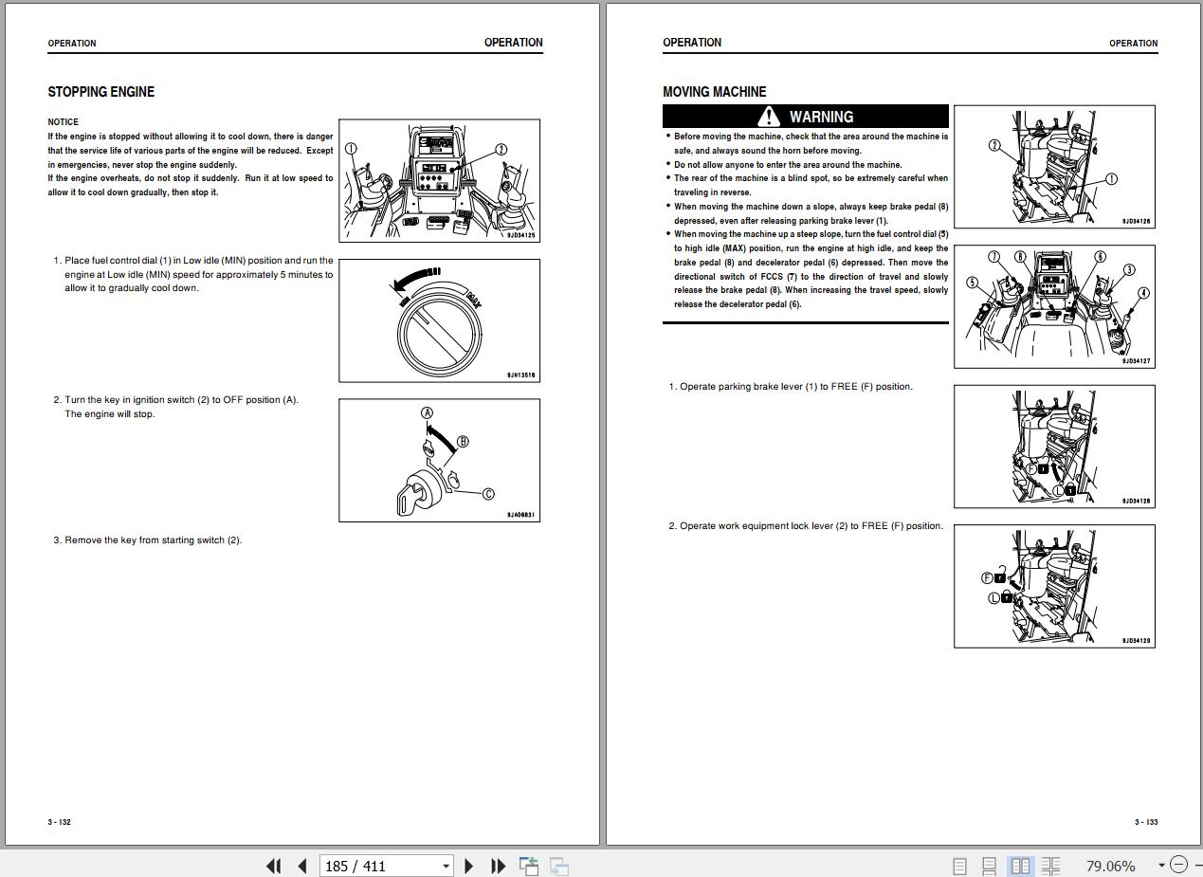Jump to the last page
Screen dimensions: 1203x877
498,866
